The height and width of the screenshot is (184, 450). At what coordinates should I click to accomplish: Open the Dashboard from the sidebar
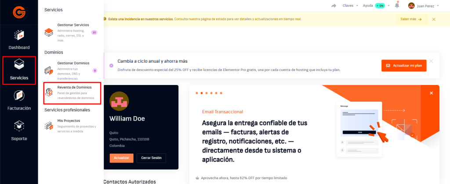coord(19,39)
